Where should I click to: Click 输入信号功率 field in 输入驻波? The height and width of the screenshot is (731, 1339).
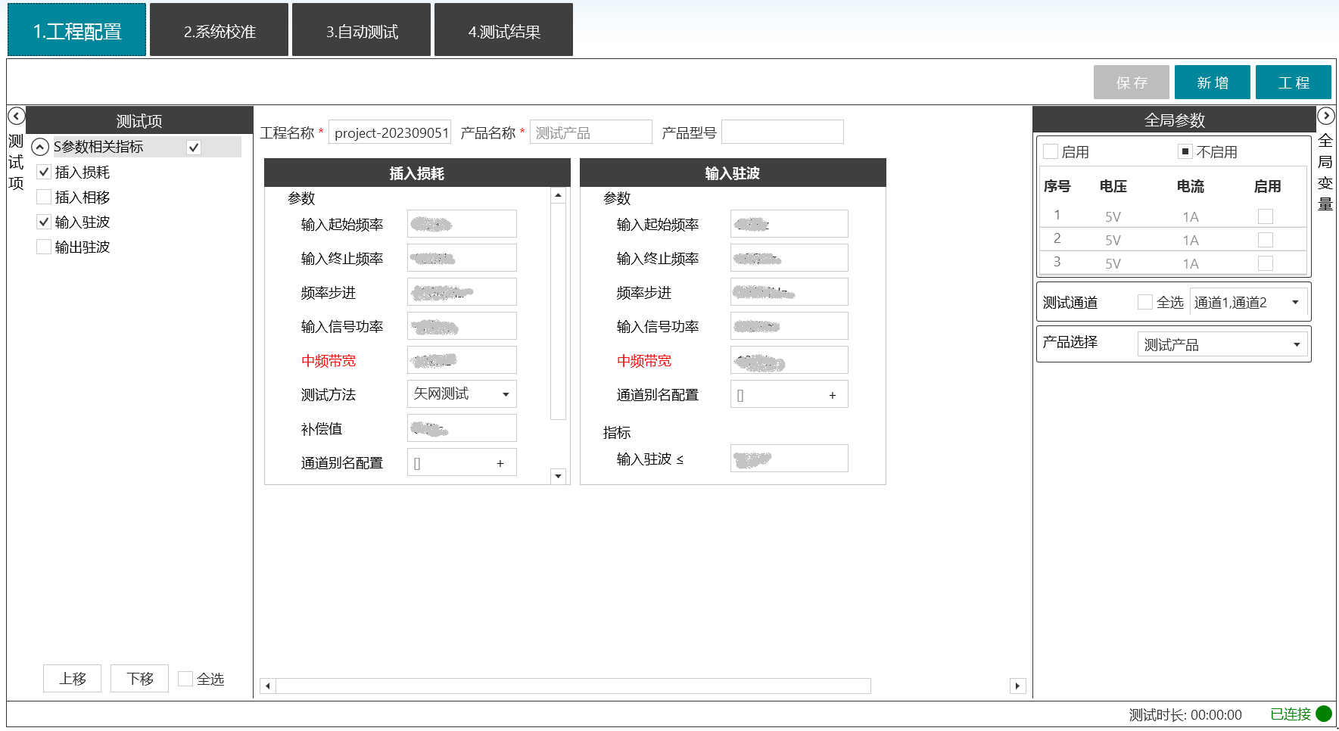click(x=789, y=326)
